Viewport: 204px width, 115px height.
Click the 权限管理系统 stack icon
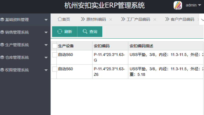(x=2, y=70)
